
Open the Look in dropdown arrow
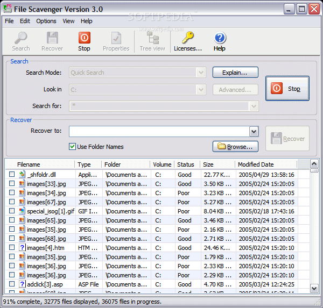201,90
